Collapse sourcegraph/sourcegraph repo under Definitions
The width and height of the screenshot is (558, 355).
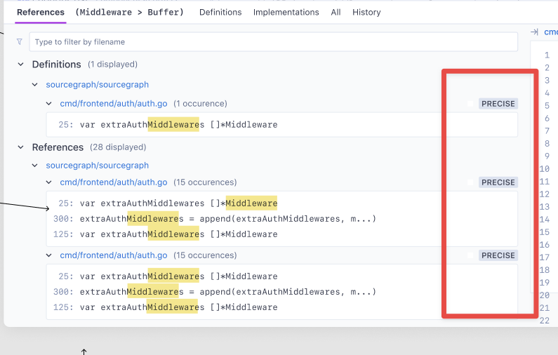(x=35, y=85)
